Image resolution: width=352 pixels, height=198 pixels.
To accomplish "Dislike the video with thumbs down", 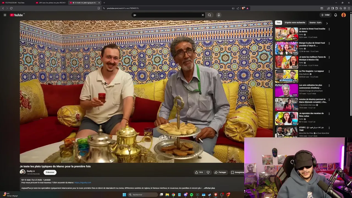I will [208, 172].
